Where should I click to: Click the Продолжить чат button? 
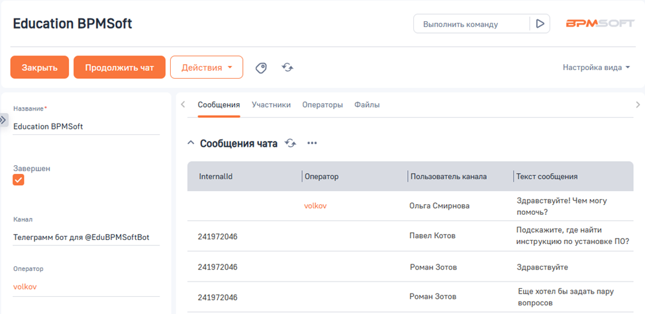pos(119,67)
